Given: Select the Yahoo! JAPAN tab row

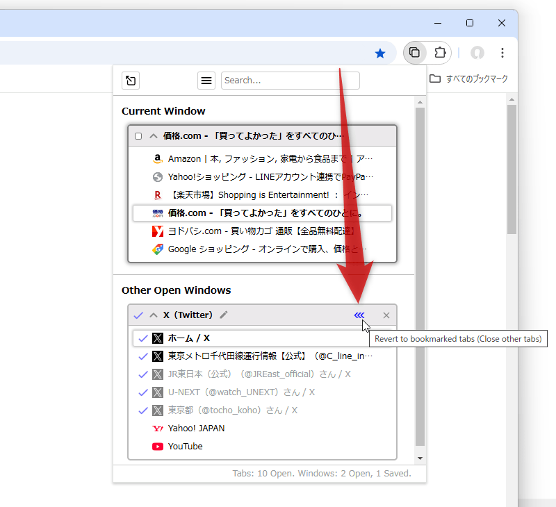Looking at the screenshot, I should click(262, 429).
